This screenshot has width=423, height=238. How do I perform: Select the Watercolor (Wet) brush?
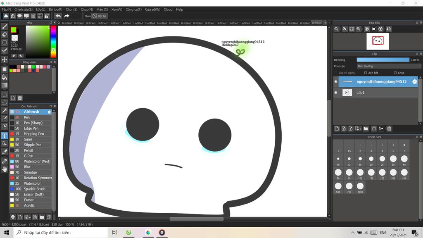coord(37,162)
